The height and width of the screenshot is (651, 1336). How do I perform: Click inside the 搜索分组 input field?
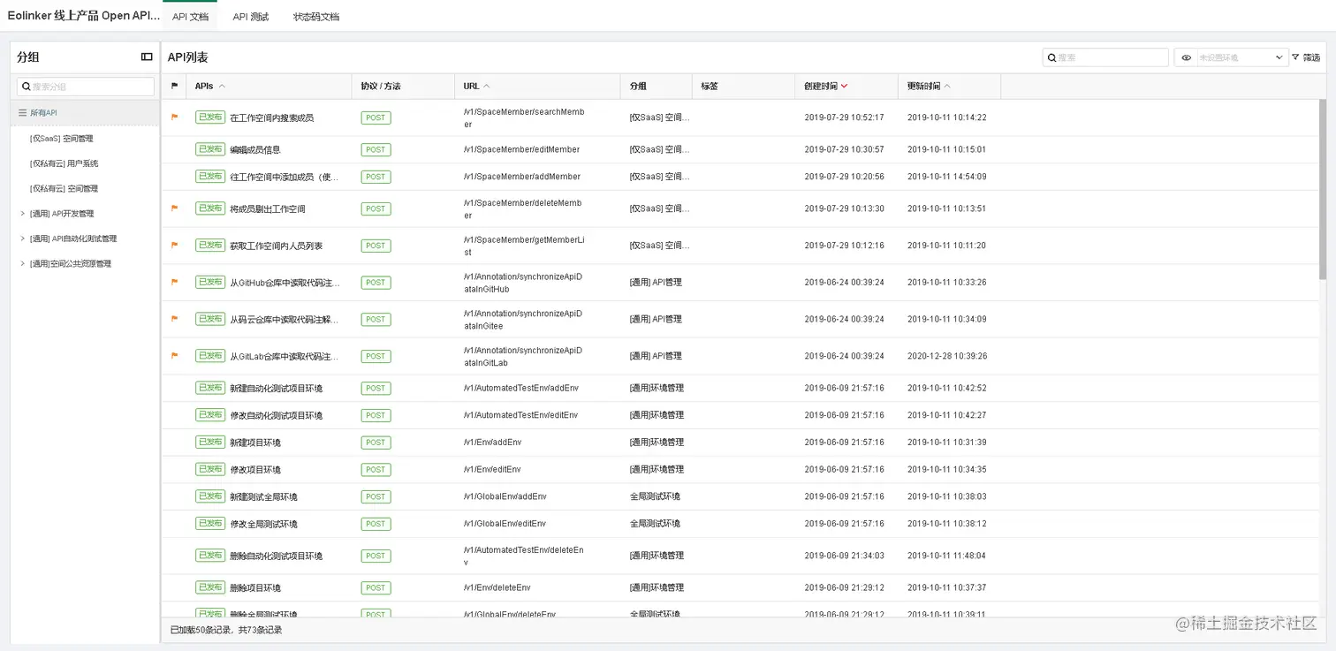coord(86,87)
